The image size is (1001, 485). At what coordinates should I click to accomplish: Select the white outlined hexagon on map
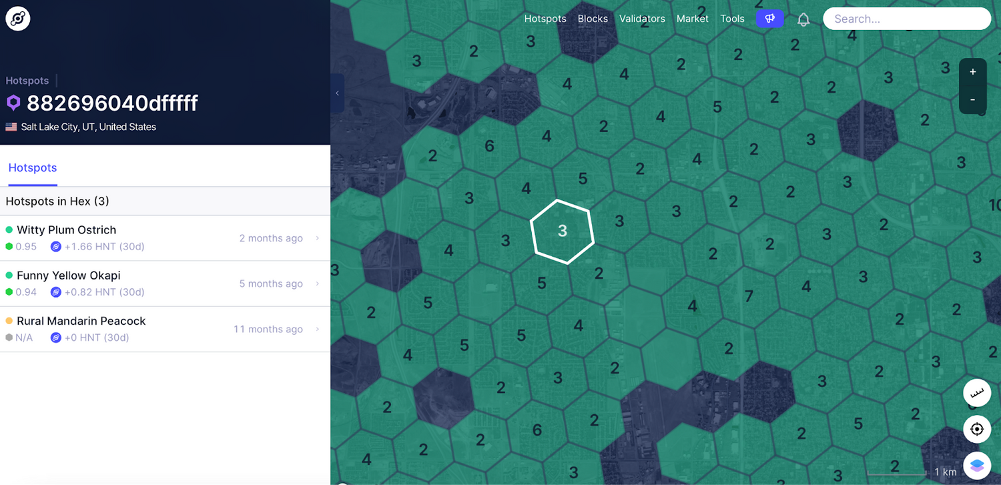(563, 231)
